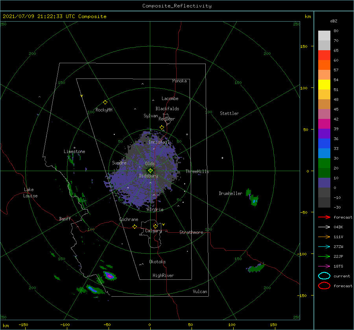Select the light gray 80 dBZ swatch
Viewport: 354px width, 330px height.
[x=324, y=35]
